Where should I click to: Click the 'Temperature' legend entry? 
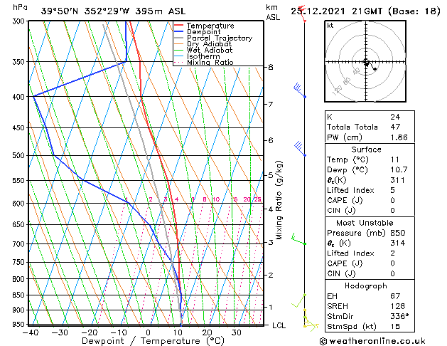pos(210,26)
